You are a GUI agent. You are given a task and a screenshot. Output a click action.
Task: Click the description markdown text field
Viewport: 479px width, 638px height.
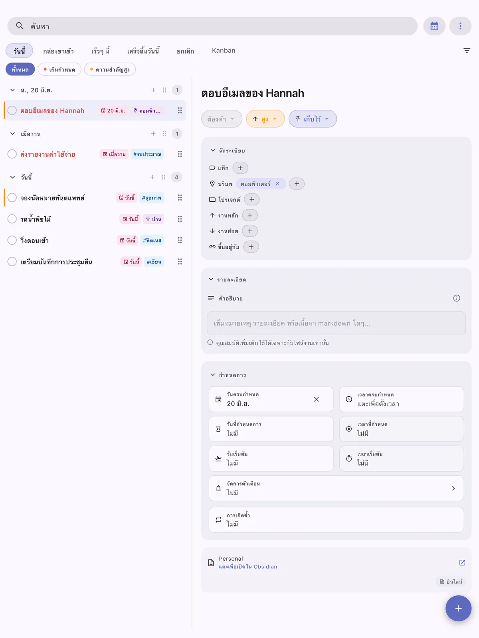[x=336, y=323]
